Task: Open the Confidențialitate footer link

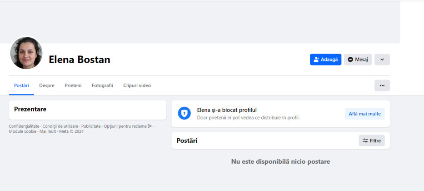Action: 24,126
